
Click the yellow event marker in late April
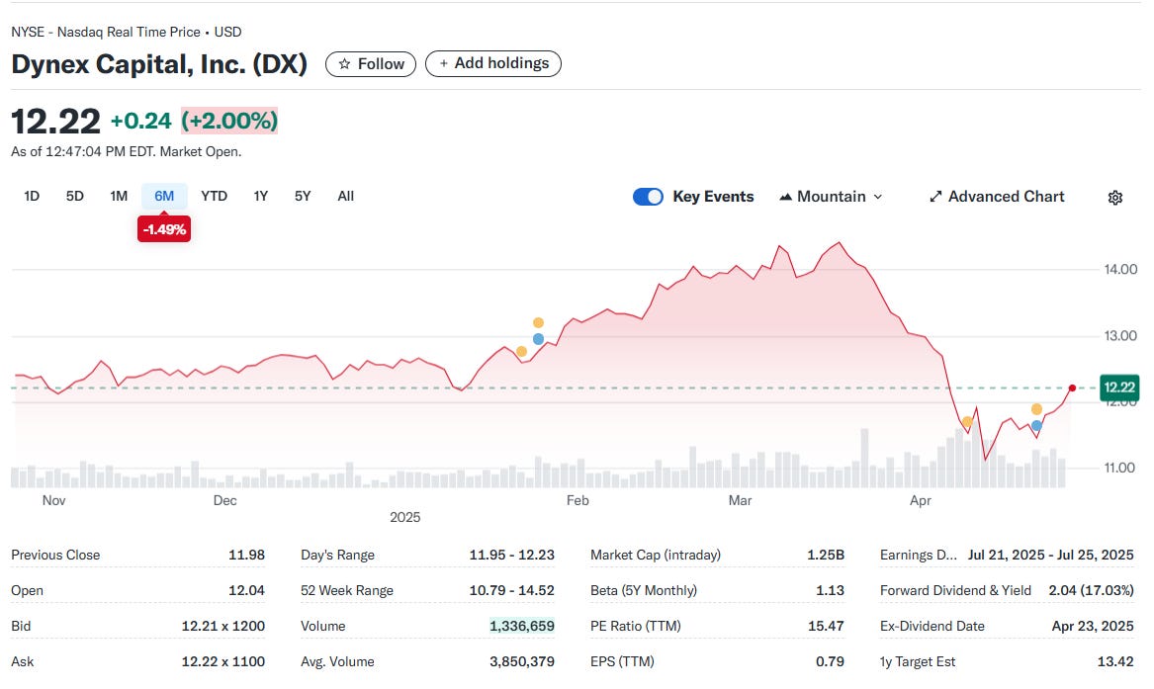click(x=1036, y=409)
